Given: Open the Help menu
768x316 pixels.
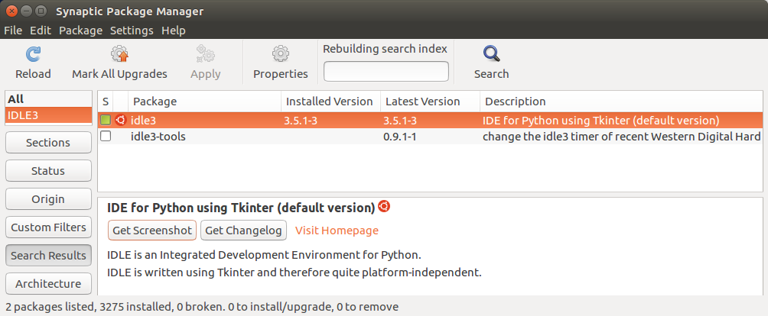Looking at the screenshot, I should 174,31.
